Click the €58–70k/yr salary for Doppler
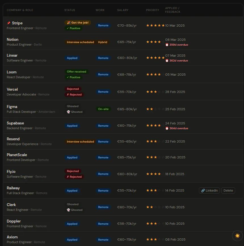Image resolution: width=244 pixels, height=246 pixels. tap(127, 224)
